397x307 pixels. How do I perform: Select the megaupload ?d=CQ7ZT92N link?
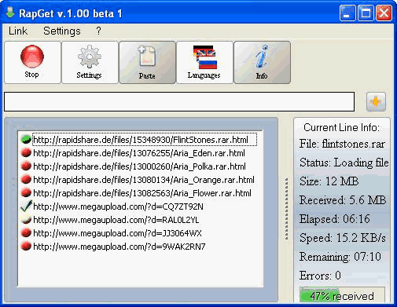pyautogui.click(x=118, y=206)
